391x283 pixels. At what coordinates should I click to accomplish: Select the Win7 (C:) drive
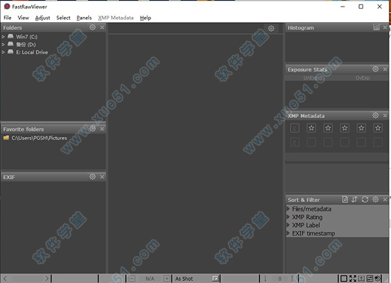coord(27,37)
